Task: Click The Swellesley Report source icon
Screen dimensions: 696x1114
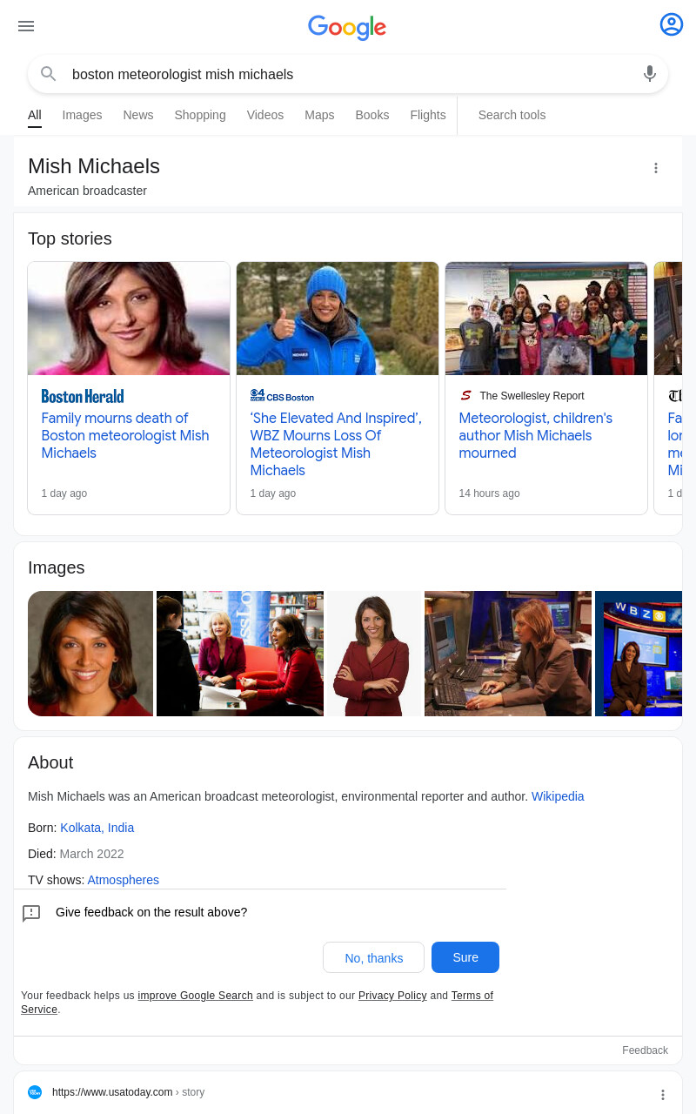Action: [465, 396]
